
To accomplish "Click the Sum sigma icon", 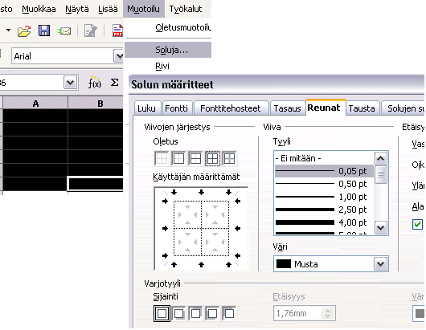I will tap(114, 83).
